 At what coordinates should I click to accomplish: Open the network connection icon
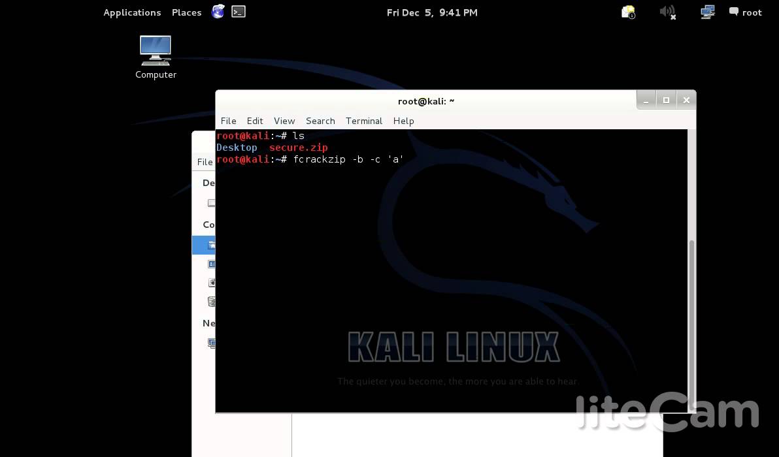click(708, 12)
